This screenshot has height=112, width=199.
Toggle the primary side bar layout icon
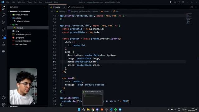tap(171, 2)
